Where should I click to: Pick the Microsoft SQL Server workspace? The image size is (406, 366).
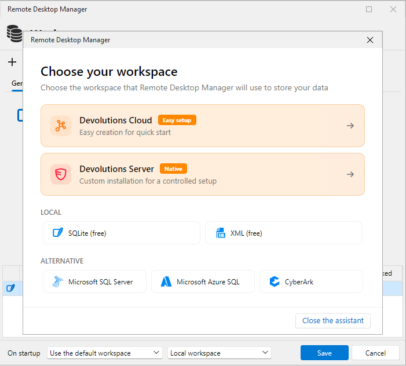click(94, 281)
